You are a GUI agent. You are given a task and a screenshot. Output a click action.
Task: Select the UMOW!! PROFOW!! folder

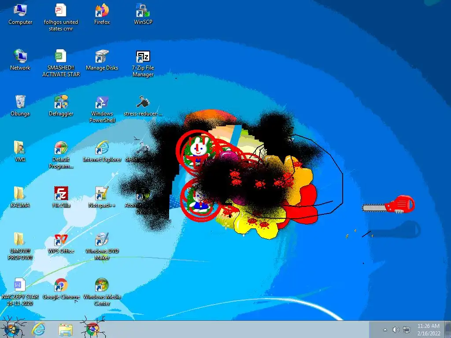click(19, 246)
